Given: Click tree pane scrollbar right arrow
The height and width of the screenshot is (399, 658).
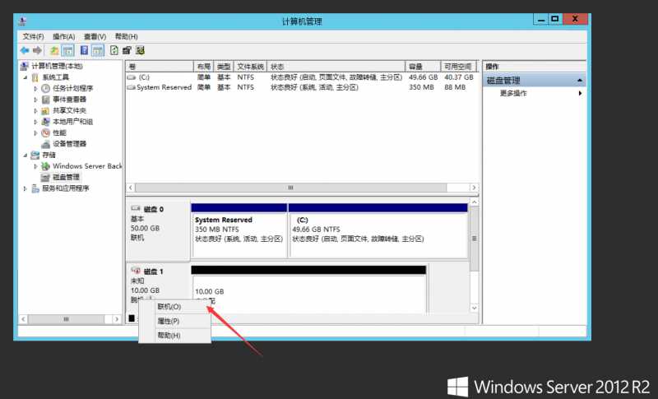Looking at the screenshot, I should [x=117, y=319].
